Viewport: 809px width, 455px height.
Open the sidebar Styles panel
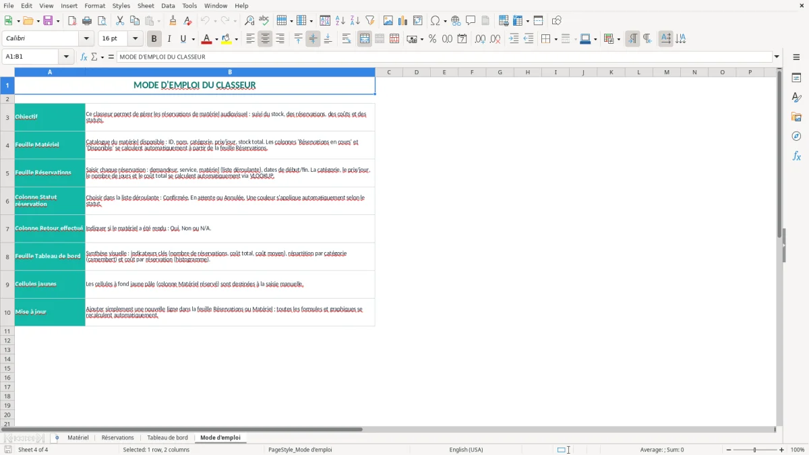point(796,97)
